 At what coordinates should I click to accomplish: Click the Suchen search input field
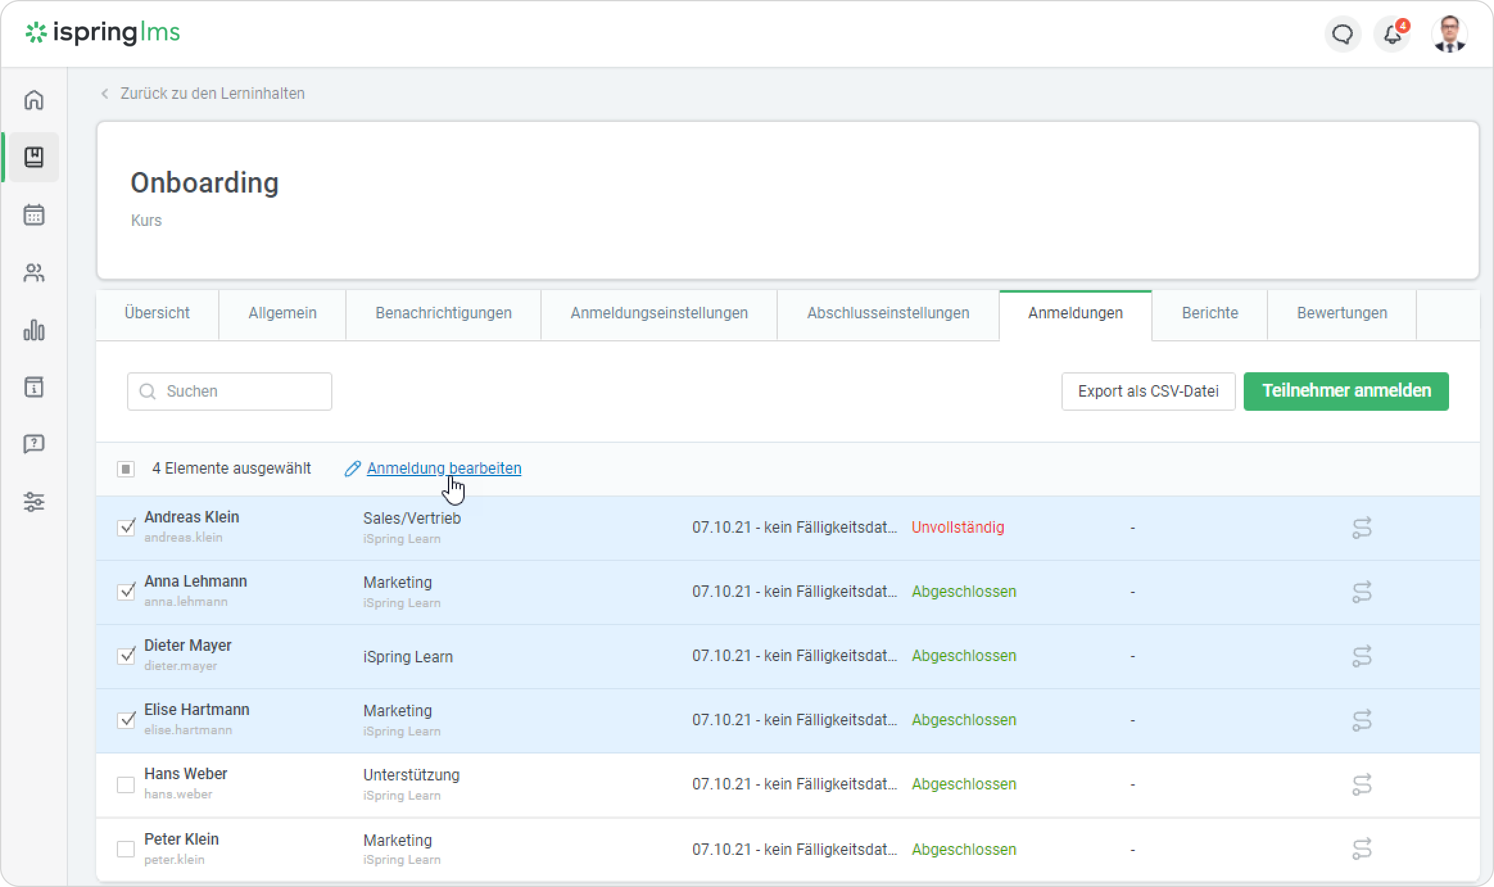coord(244,392)
